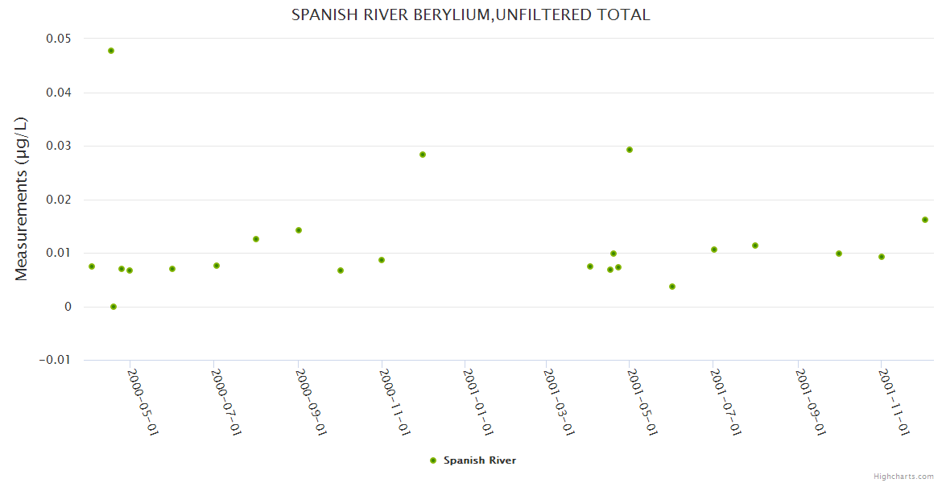Screen dimensions: 942x483
Task: Click the lowest 2001 point near 0.004
Action: (672, 287)
